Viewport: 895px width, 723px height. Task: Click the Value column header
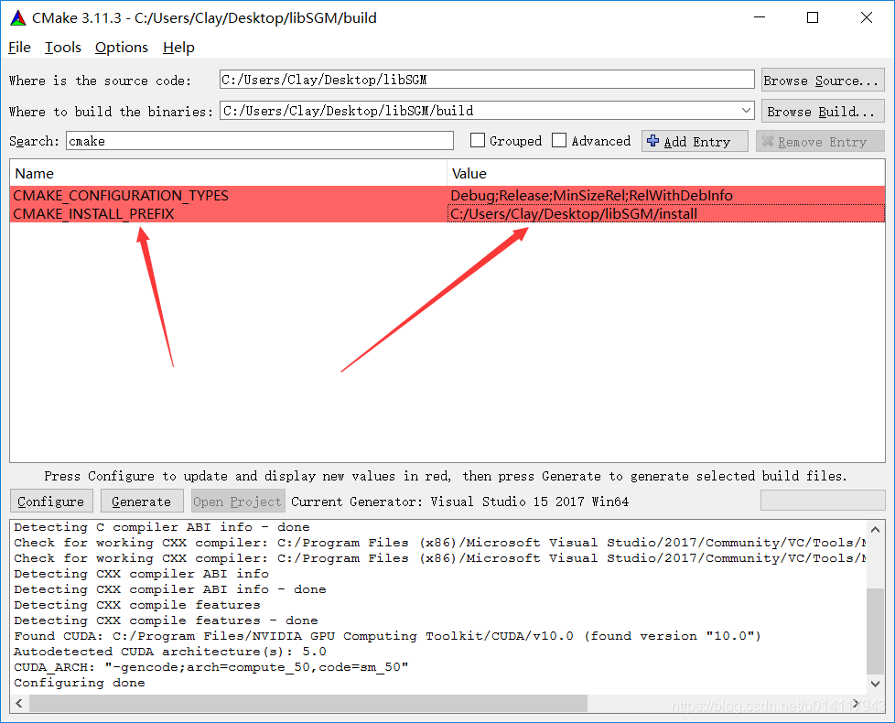(x=666, y=174)
